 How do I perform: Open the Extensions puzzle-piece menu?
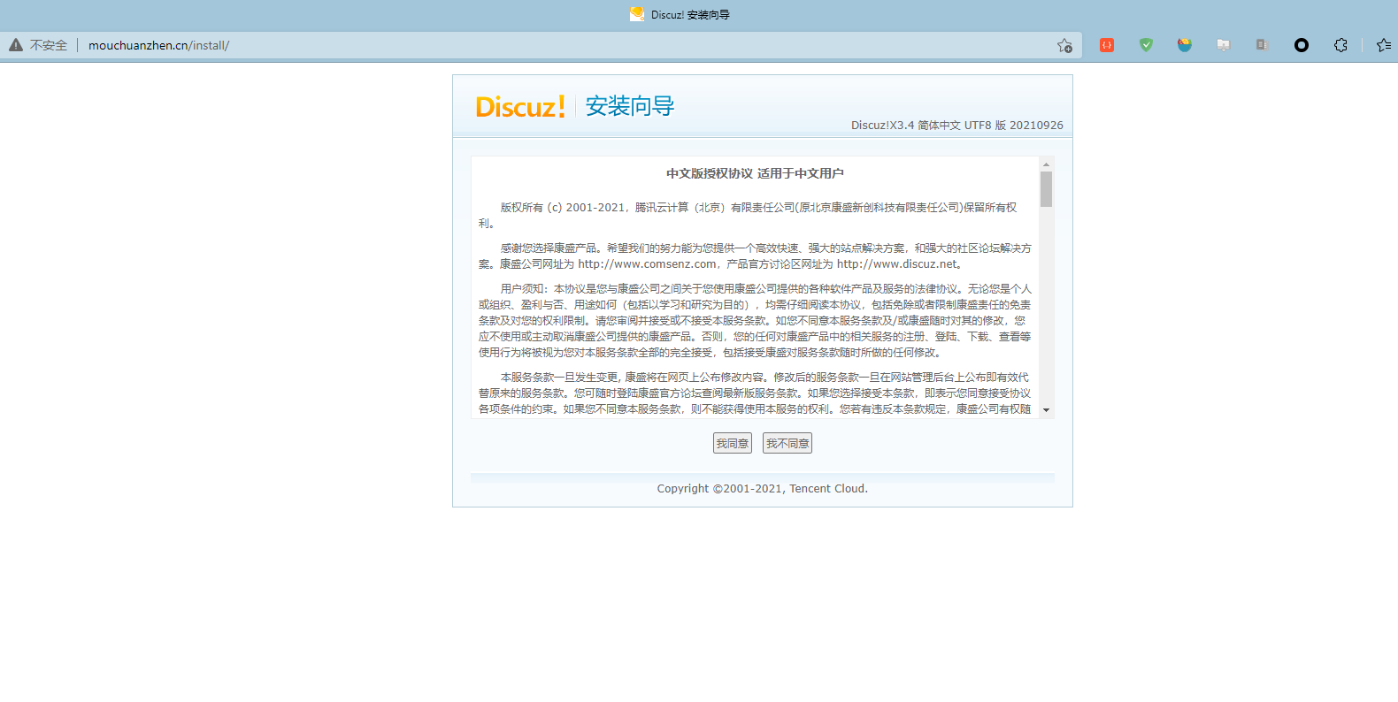click(x=1340, y=45)
